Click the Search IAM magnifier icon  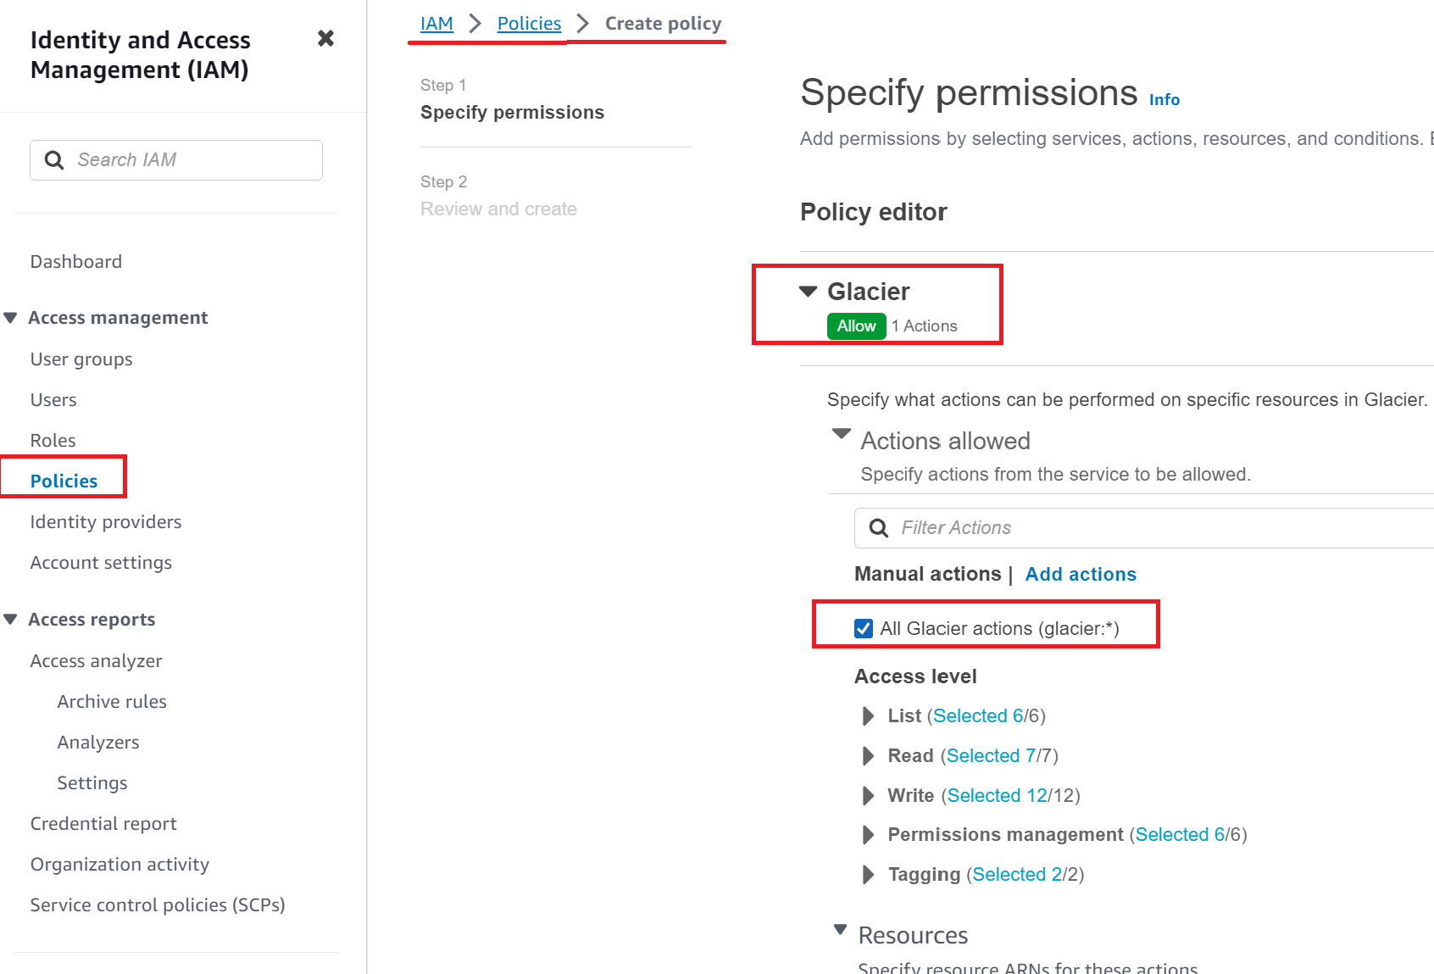(54, 160)
